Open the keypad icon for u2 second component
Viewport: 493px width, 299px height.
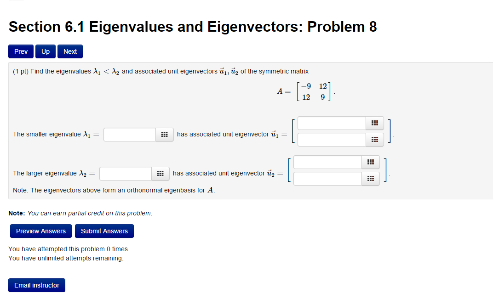pyautogui.click(x=371, y=178)
